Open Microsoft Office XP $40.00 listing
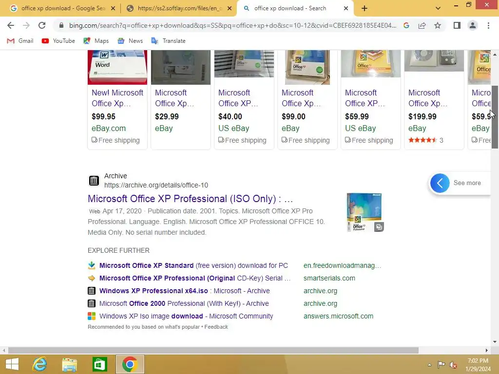Viewport: 499px width, 374px height. tap(238, 98)
